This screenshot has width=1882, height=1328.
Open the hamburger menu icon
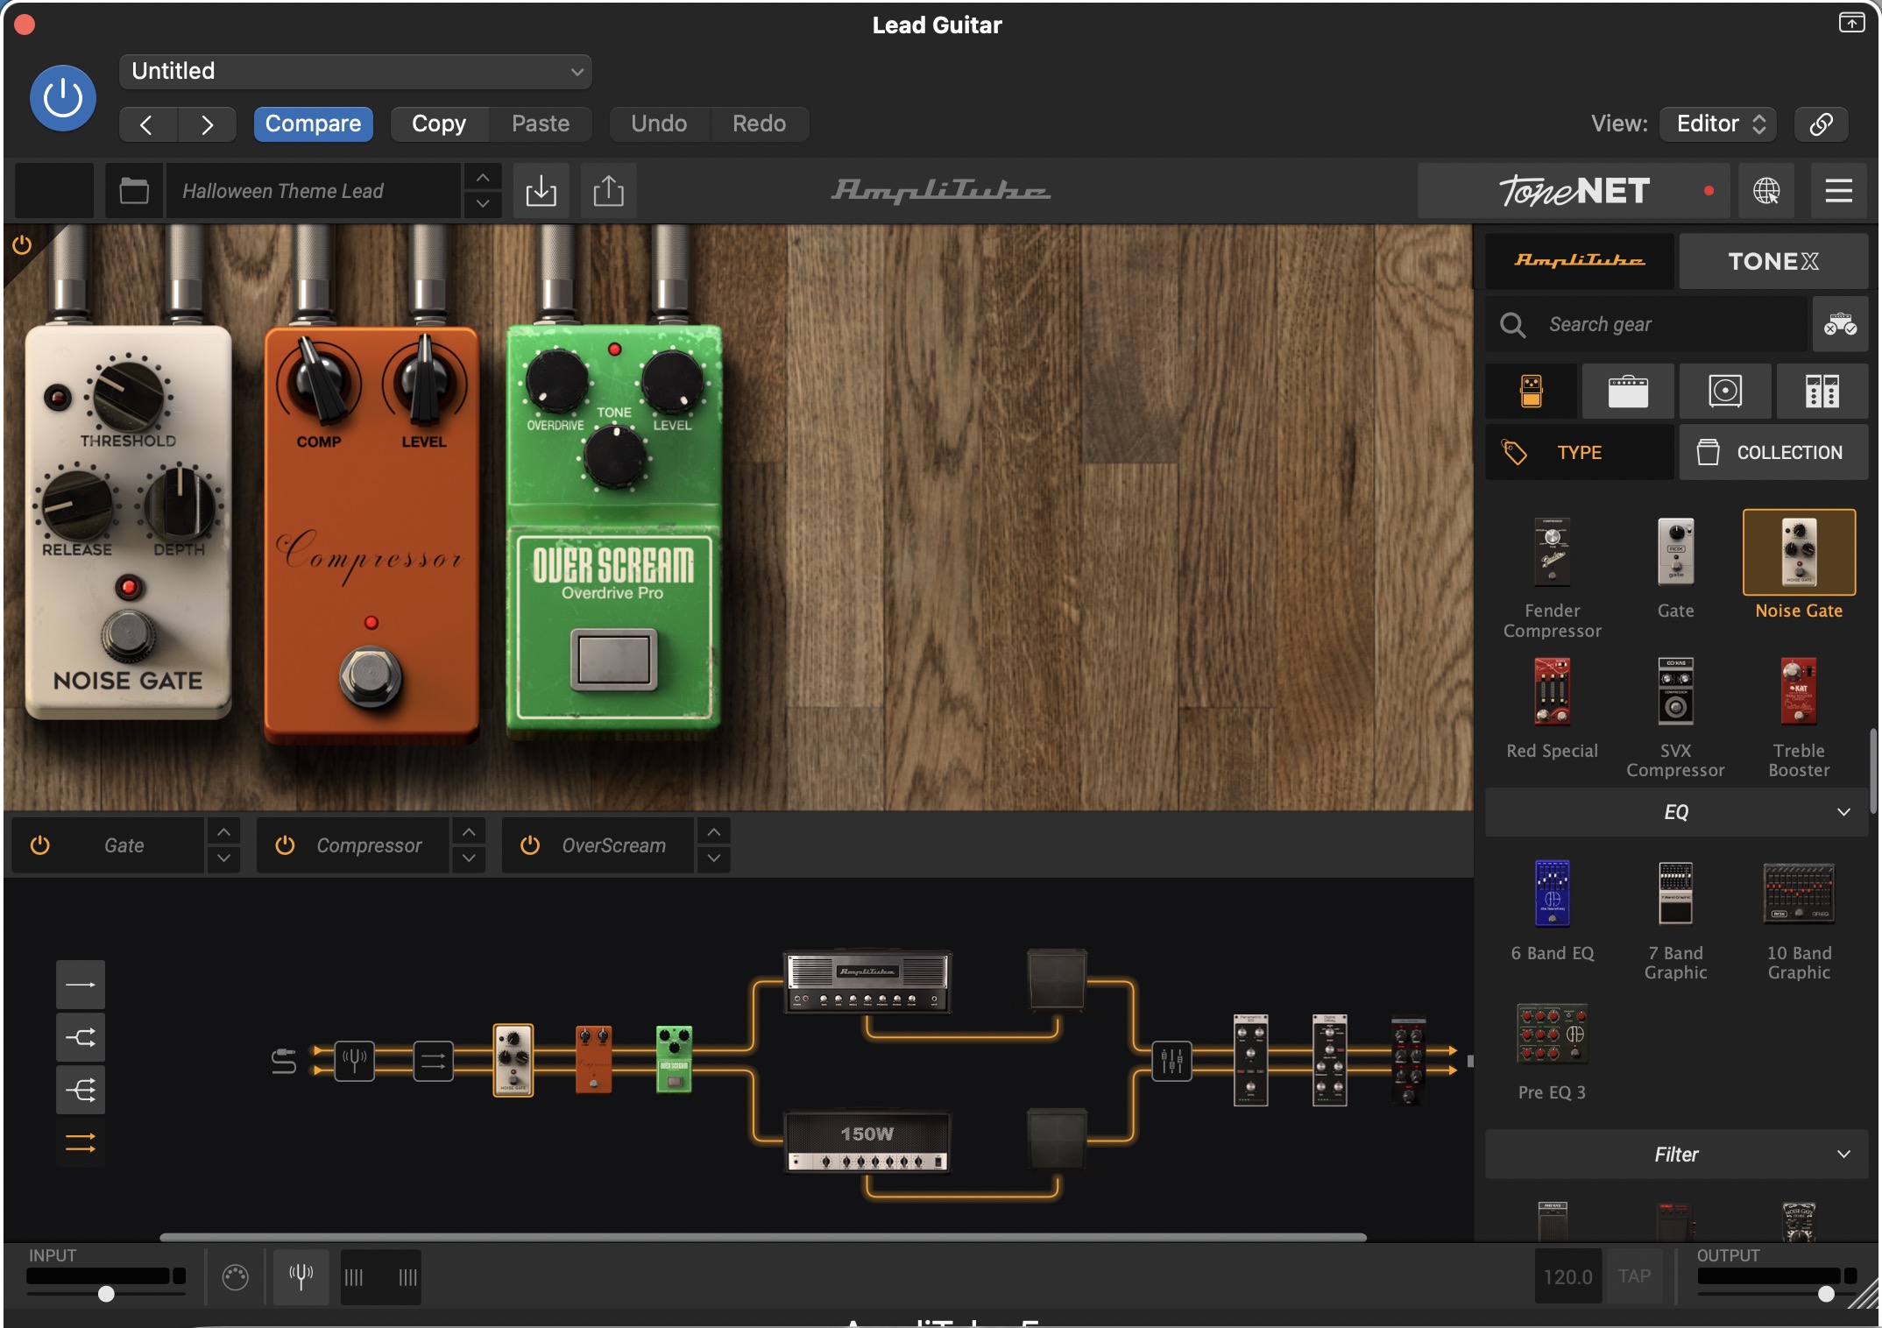1838,190
